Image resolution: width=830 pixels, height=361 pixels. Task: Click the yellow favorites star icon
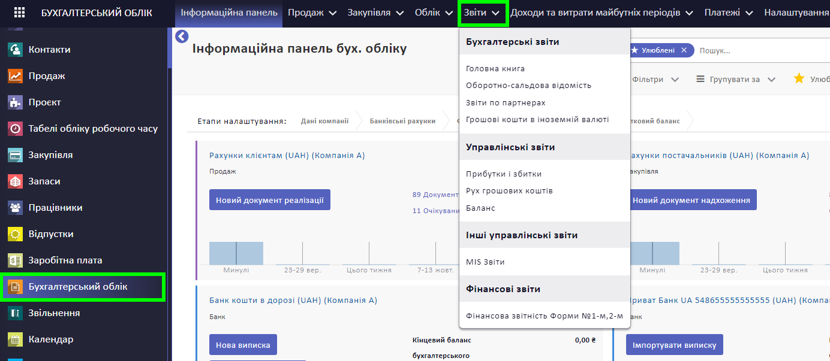799,78
